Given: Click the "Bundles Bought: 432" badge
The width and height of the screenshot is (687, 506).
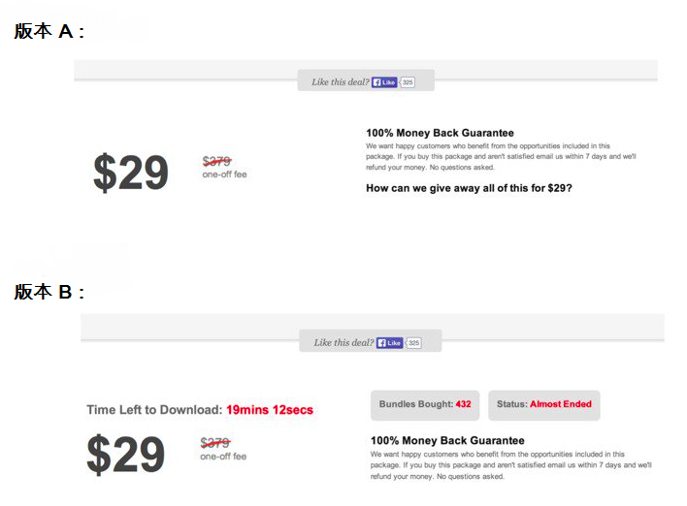Looking at the screenshot, I should pyautogui.click(x=425, y=404).
